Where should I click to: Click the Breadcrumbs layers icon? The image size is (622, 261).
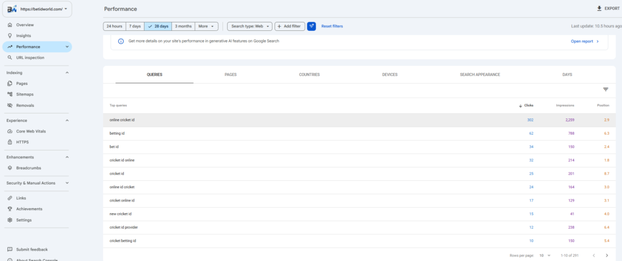10,168
